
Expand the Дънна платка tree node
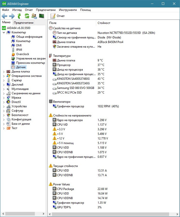pyautogui.click(x=4, y=72)
